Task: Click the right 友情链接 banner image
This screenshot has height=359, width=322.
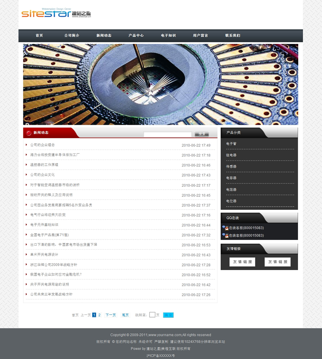Action: point(277,262)
